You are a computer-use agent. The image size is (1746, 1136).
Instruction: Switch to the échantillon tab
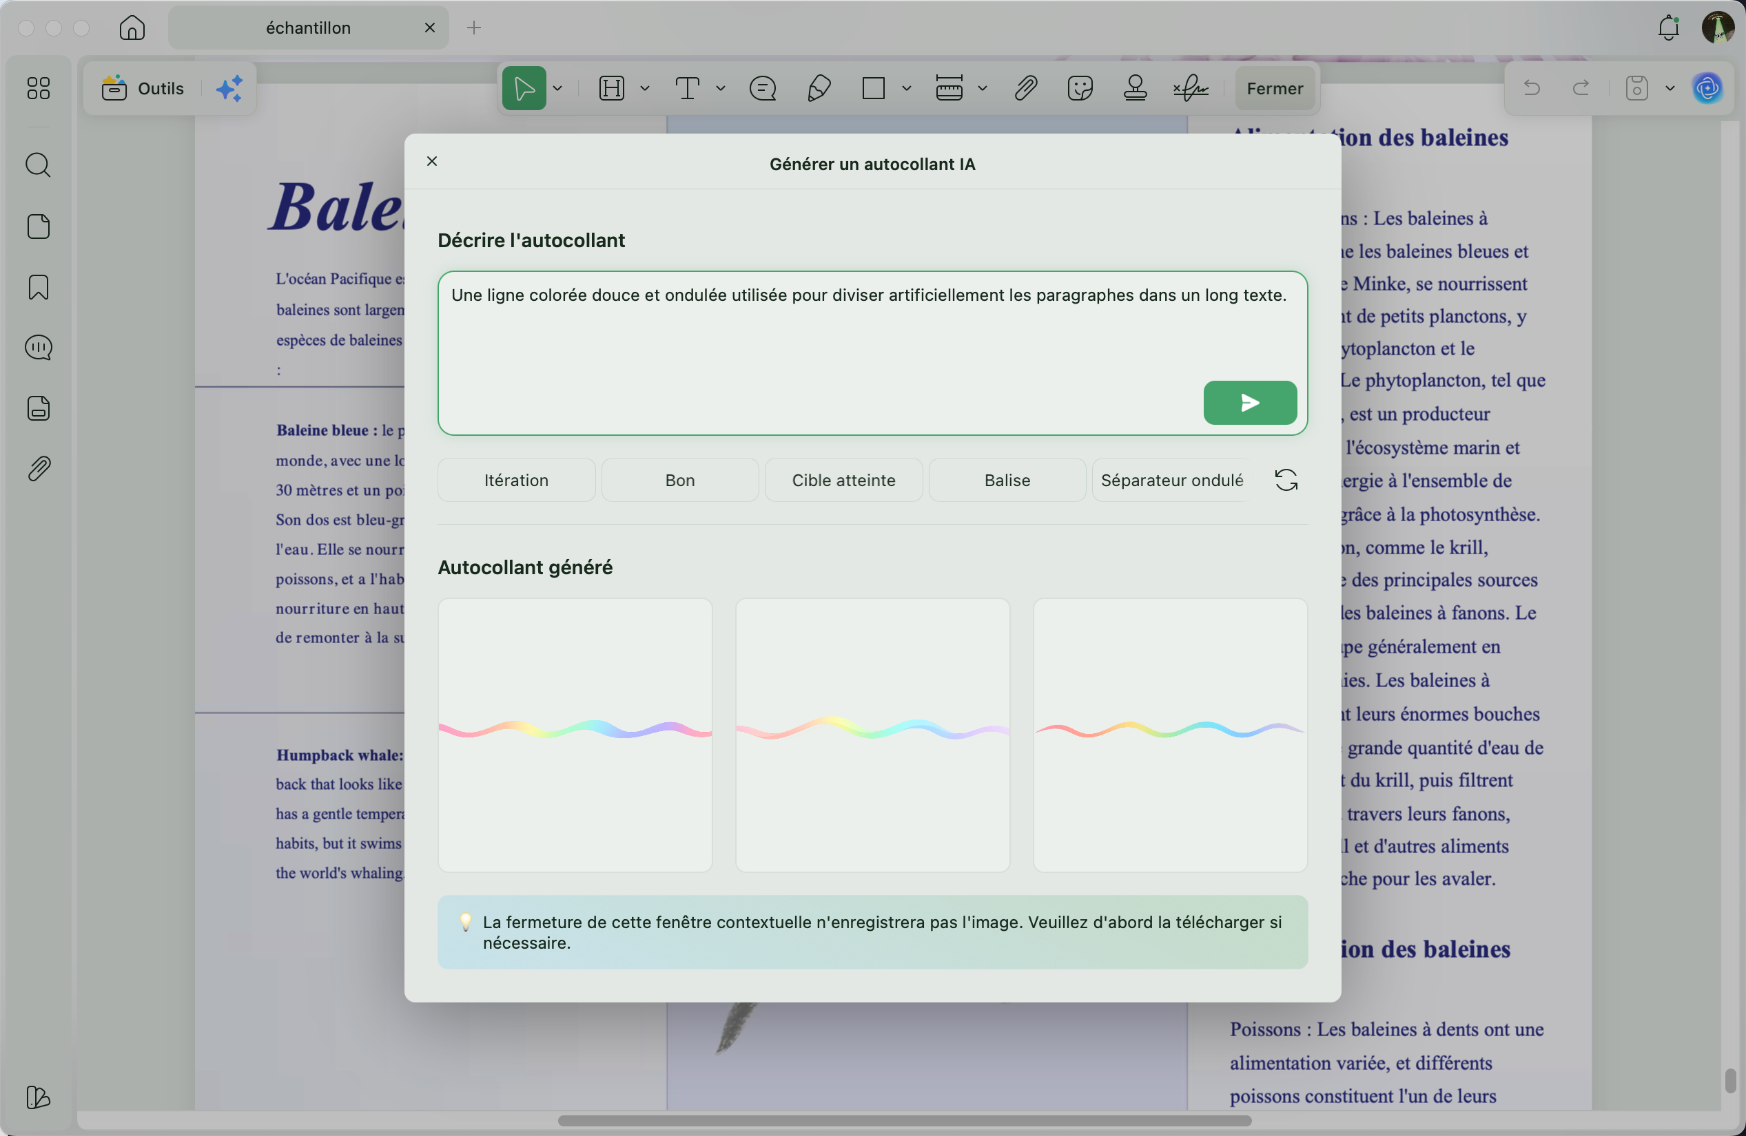click(308, 28)
